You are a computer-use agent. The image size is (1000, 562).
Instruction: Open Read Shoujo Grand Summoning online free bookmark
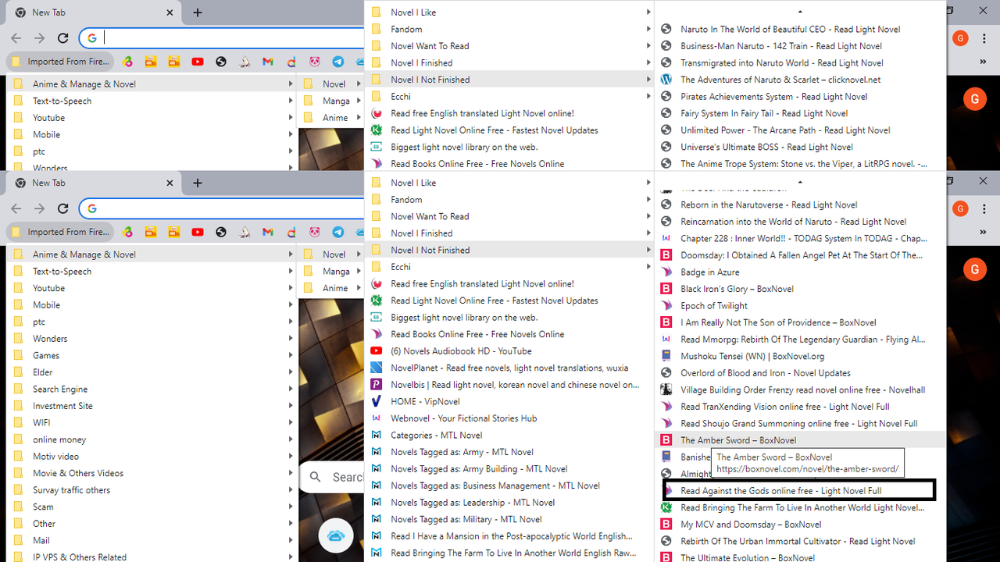(800, 424)
